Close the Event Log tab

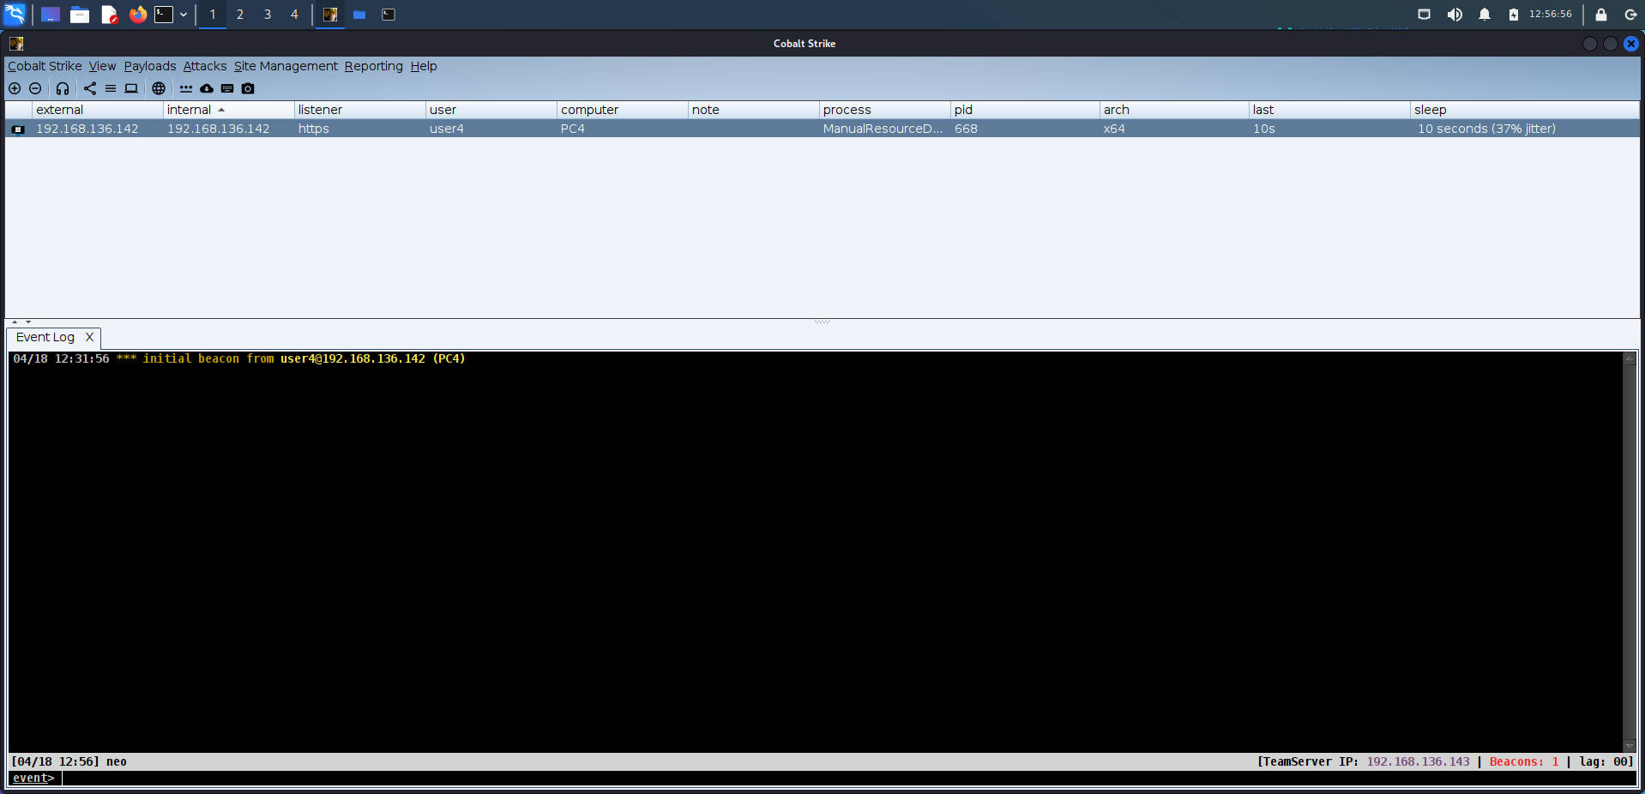(89, 338)
